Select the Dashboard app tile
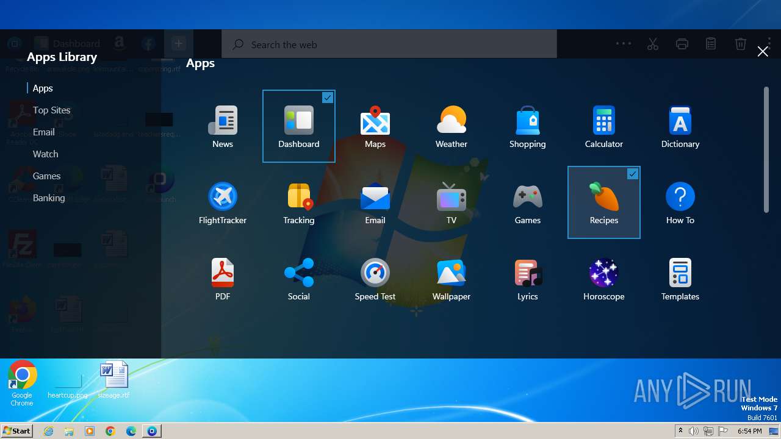 click(x=299, y=126)
